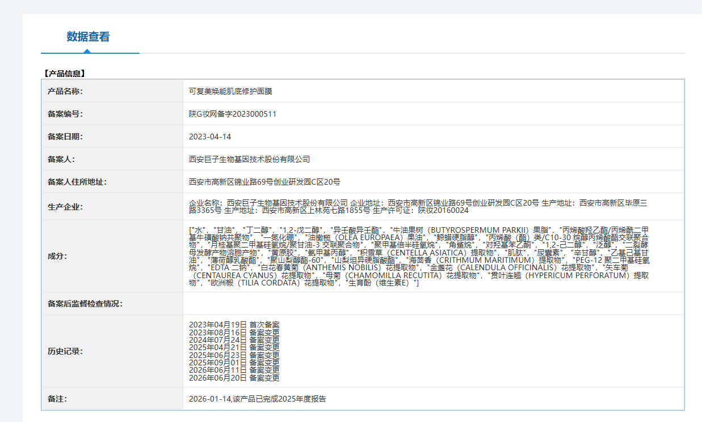The width and height of the screenshot is (702, 422).
Task: Select address 西安市高新区锦业路69号创业研发园C区20号 in address row
Action: click(264, 182)
